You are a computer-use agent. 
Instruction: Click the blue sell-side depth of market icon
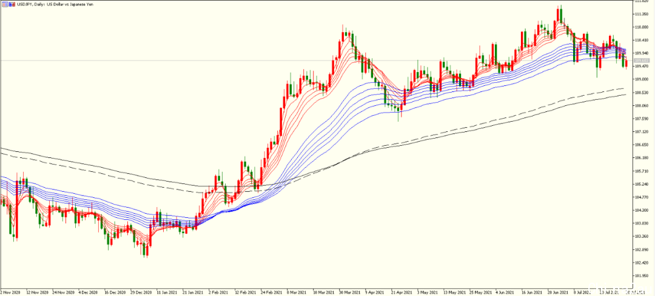click(x=10, y=4)
